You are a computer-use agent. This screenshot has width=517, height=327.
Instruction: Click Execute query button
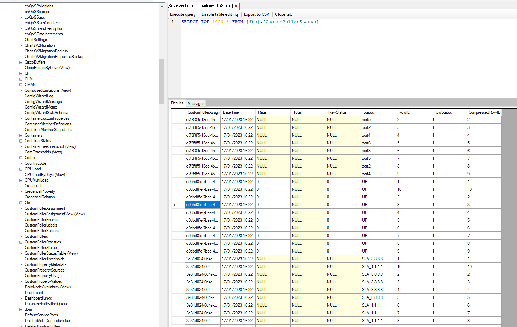click(x=183, y=14)
